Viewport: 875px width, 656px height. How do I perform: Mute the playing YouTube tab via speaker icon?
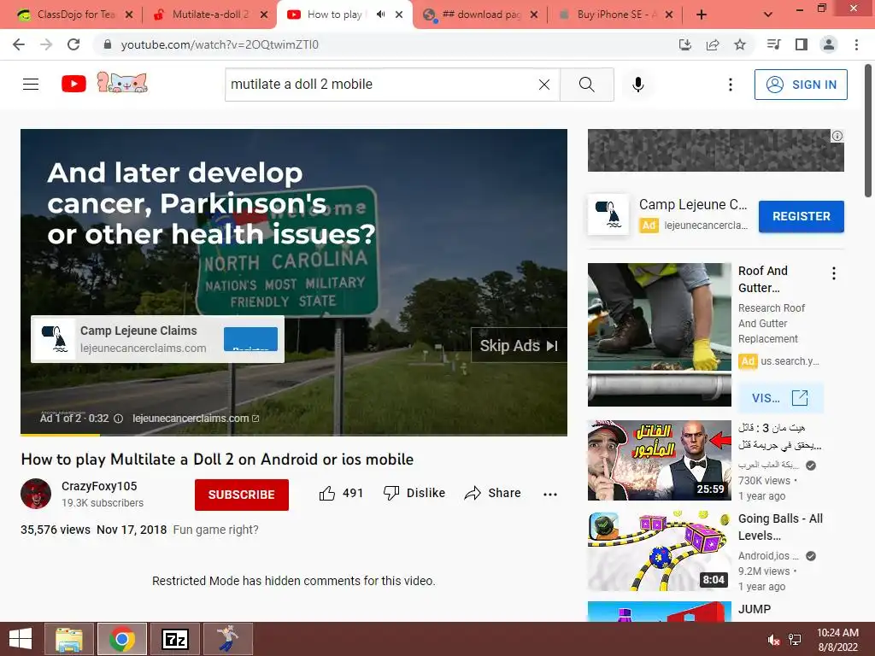[x=380, y=15]
